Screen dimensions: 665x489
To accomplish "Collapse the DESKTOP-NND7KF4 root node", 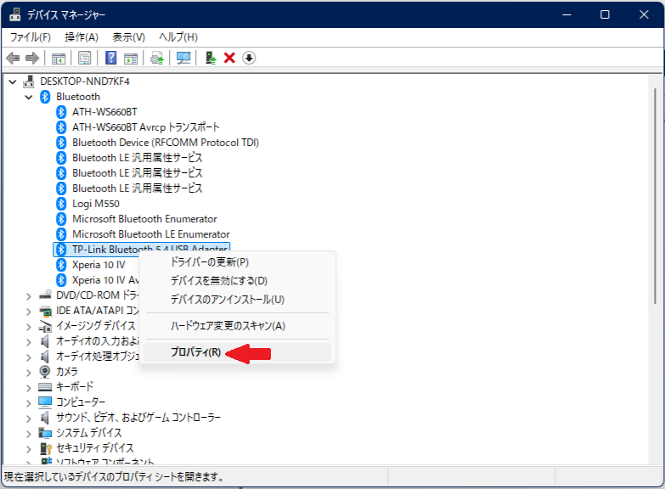I will tap(13, 81).
